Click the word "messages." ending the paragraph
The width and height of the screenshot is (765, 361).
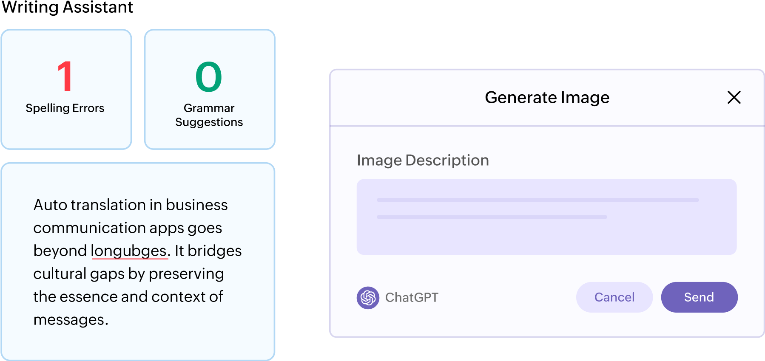[71, 320]
